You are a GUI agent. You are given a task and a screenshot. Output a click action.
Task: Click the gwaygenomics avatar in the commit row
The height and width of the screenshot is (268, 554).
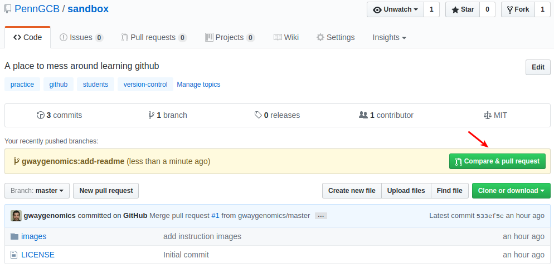[x=16, y=216]
